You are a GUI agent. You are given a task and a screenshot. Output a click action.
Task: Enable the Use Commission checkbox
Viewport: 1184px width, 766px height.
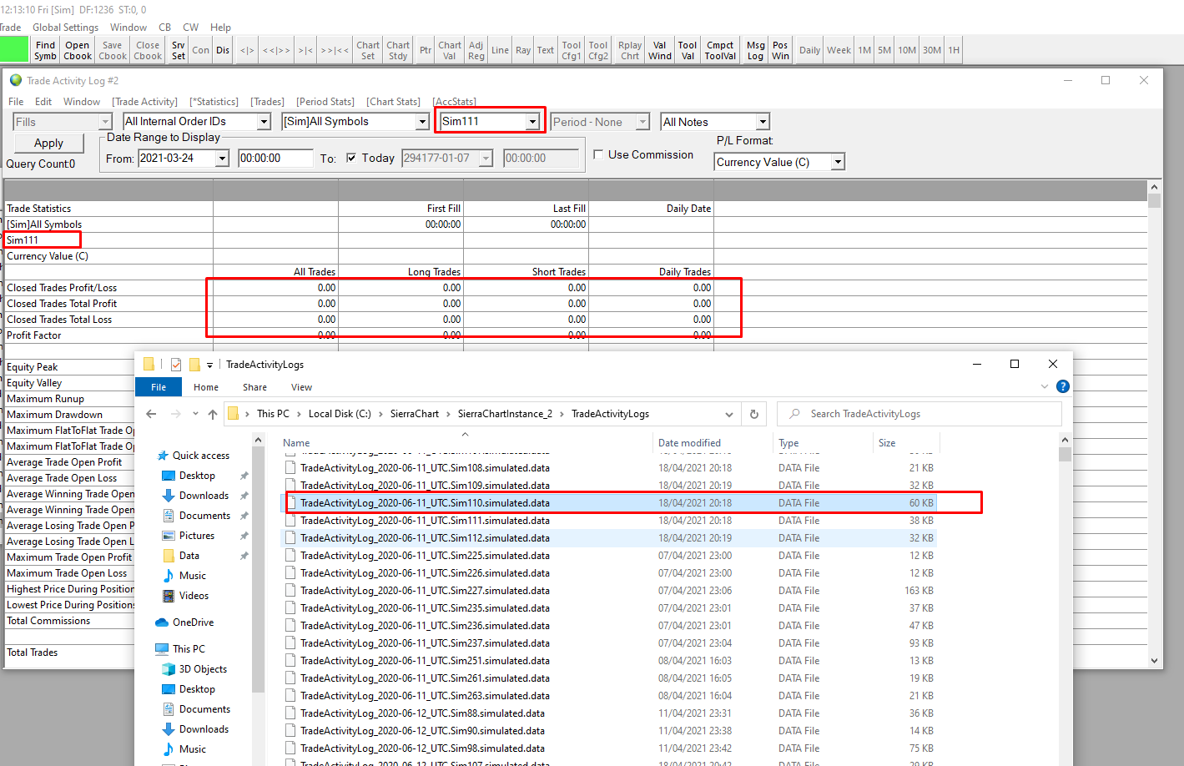click(598, 154)
